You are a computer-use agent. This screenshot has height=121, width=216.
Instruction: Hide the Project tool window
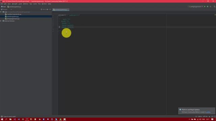coord(50,9)
